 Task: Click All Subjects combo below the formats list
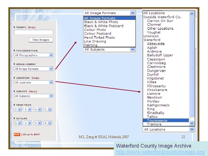(x=109, y=49)
